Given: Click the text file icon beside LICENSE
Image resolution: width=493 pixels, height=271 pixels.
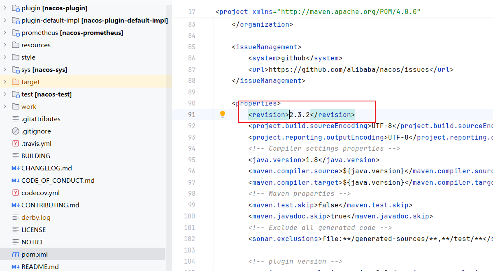Looking at the screenshot, I should [16, 230].
